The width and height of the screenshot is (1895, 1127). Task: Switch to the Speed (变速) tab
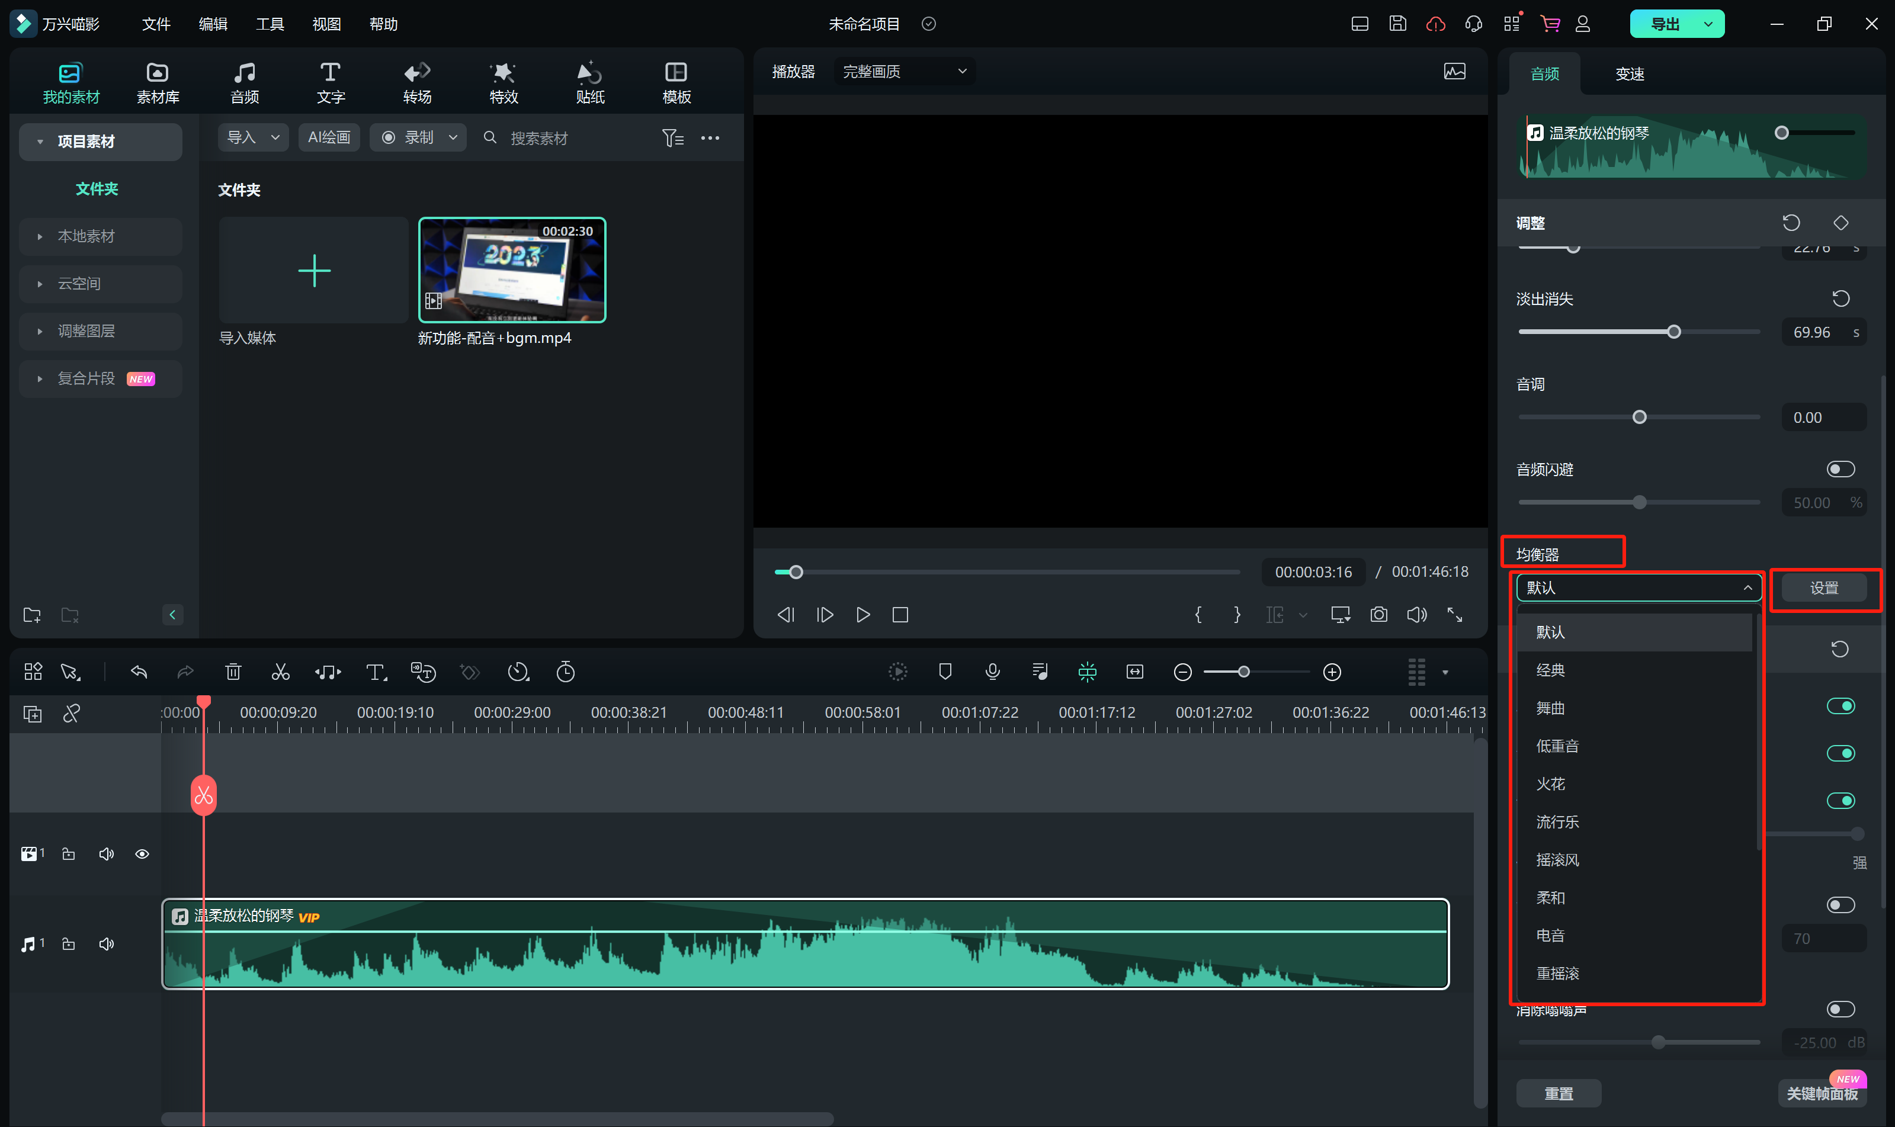tap(1629, 73)
